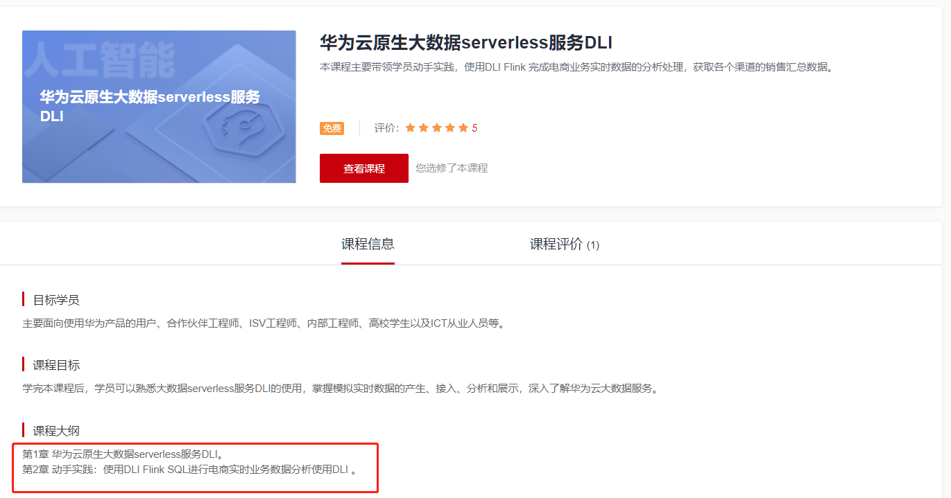Click the red 查看课程 button
Screen dimensions: 951x498
pos(363,168)
